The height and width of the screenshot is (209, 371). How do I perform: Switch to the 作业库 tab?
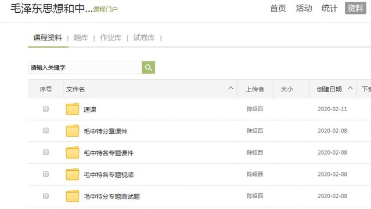pos(110,38)
